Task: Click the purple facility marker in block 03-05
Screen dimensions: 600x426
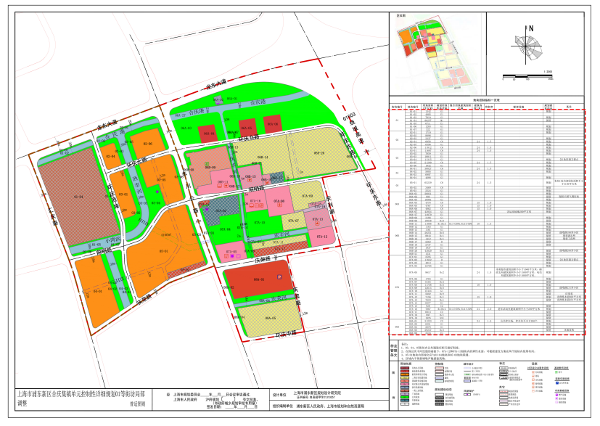Action: [156, 191]
